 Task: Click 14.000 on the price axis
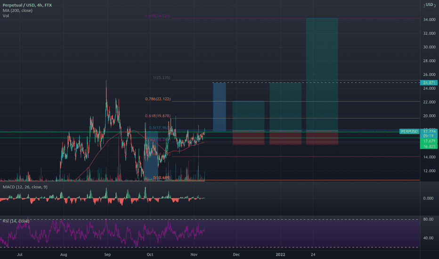(x=429, y=157)
